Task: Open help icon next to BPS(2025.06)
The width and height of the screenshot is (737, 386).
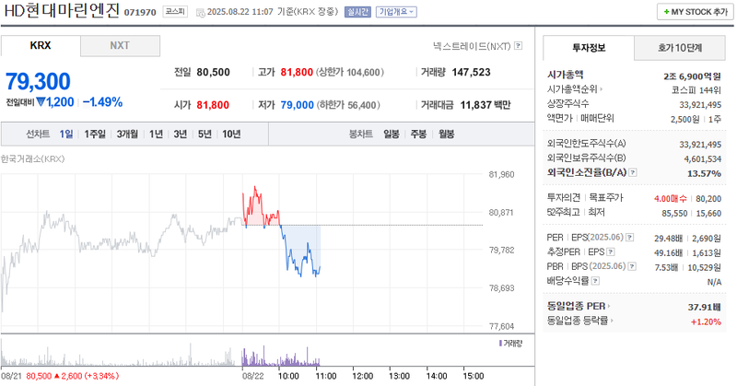Action: pos(632,266)
